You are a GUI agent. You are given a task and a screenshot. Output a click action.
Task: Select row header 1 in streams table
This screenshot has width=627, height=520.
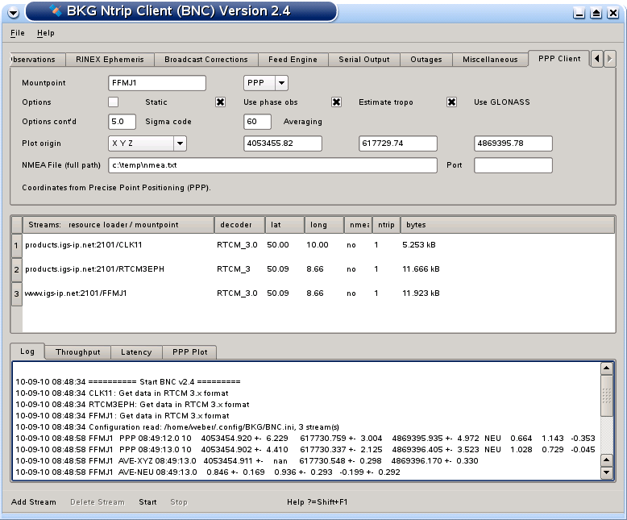pyautogui.click(x=16, y=244)
